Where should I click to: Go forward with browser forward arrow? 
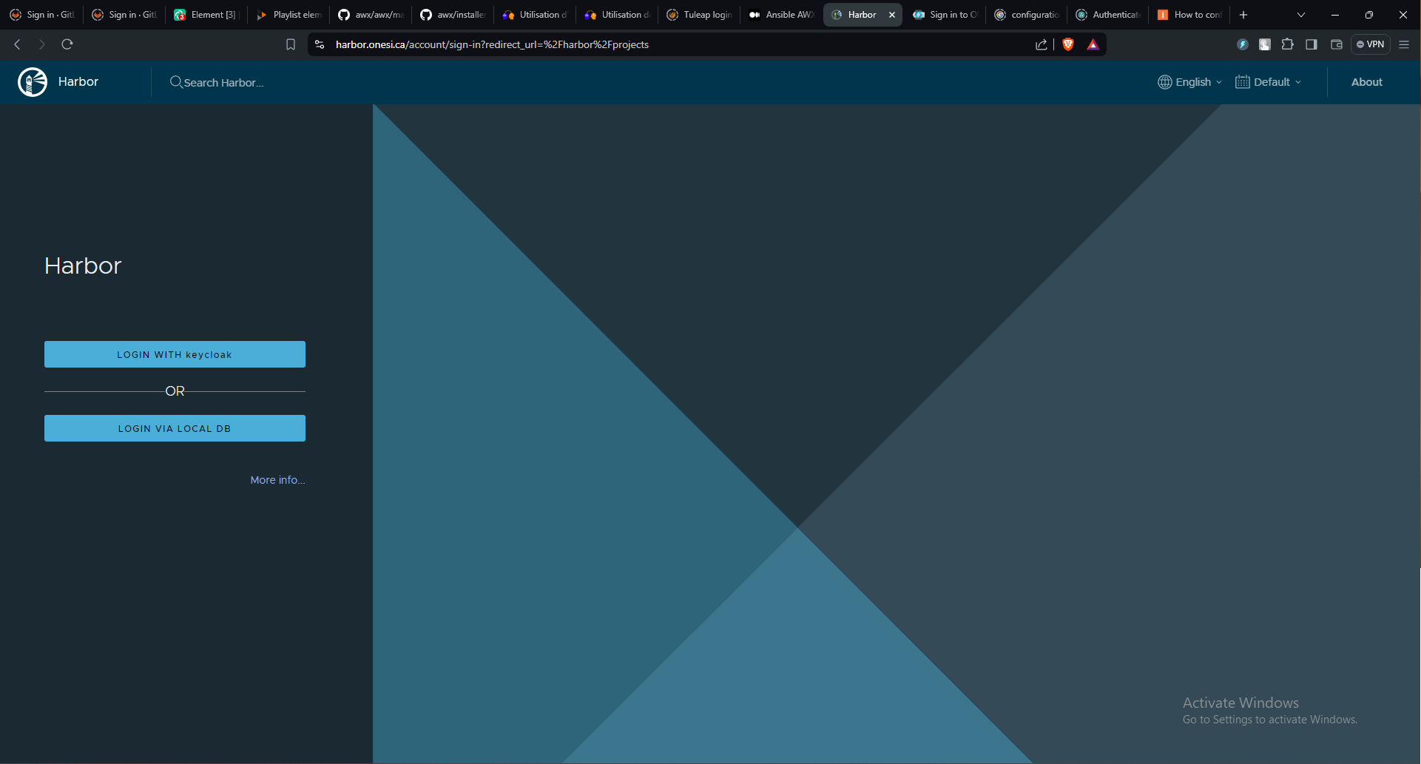pyautogui.click(x=42, y=44)
